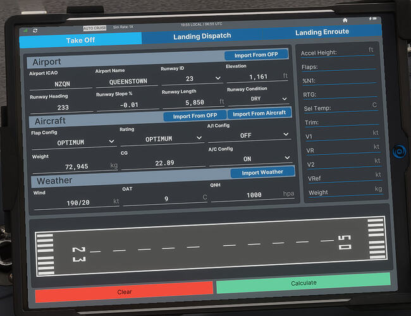The width and height of the screenshot is (411, 316).
Task: Expand the Runway ID dropdown showing 23
Action: (x=192, y=78)
